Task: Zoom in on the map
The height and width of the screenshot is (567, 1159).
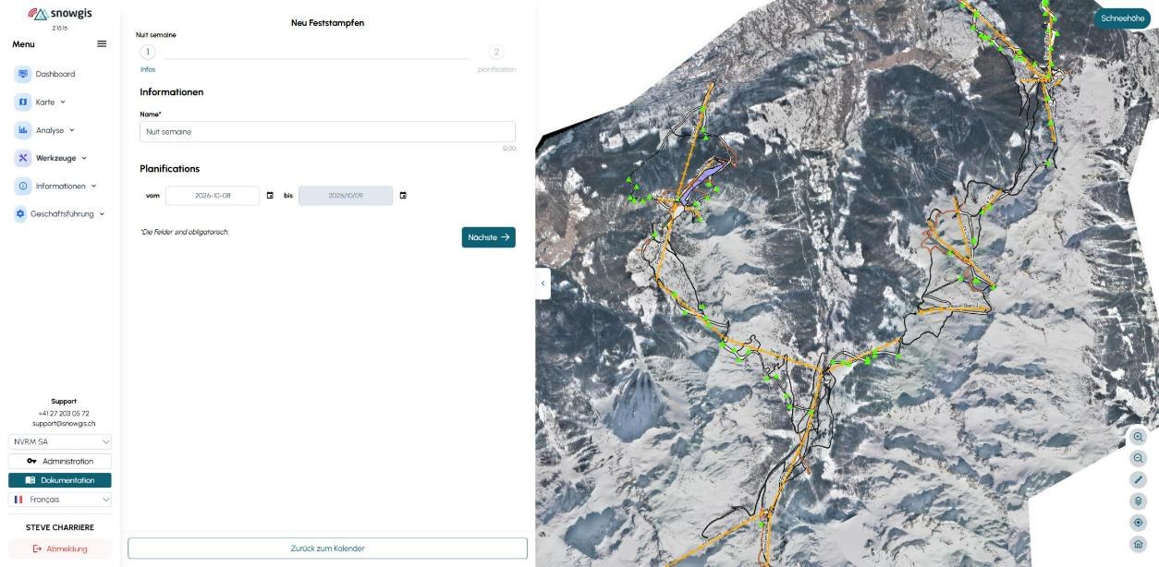Action: click(x=1139, y=437)
